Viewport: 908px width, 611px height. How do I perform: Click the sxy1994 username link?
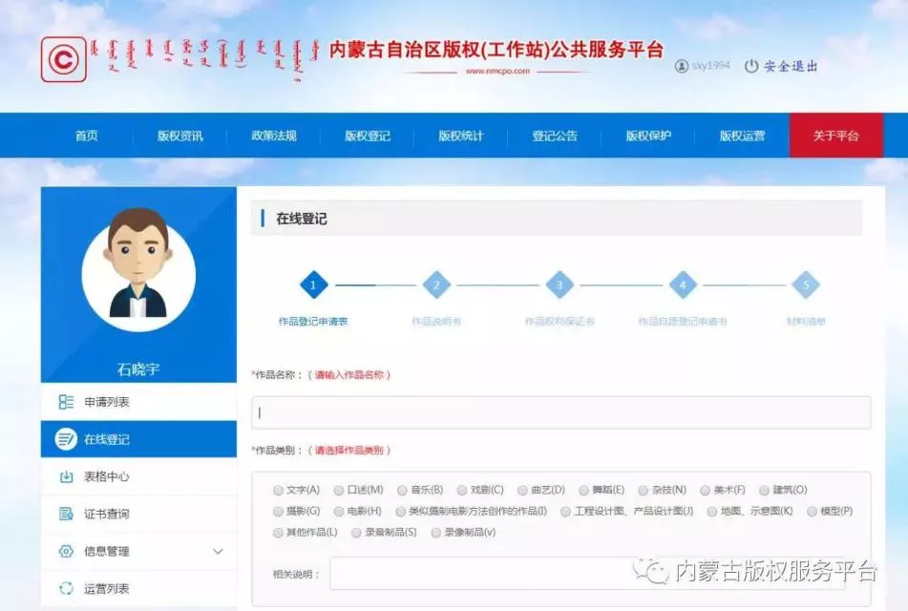(x=710, y=66)
